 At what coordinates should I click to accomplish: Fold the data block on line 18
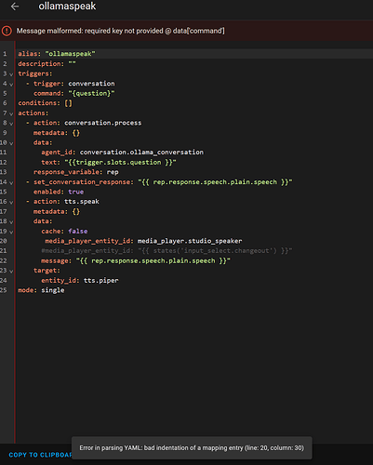click(11, 222)
